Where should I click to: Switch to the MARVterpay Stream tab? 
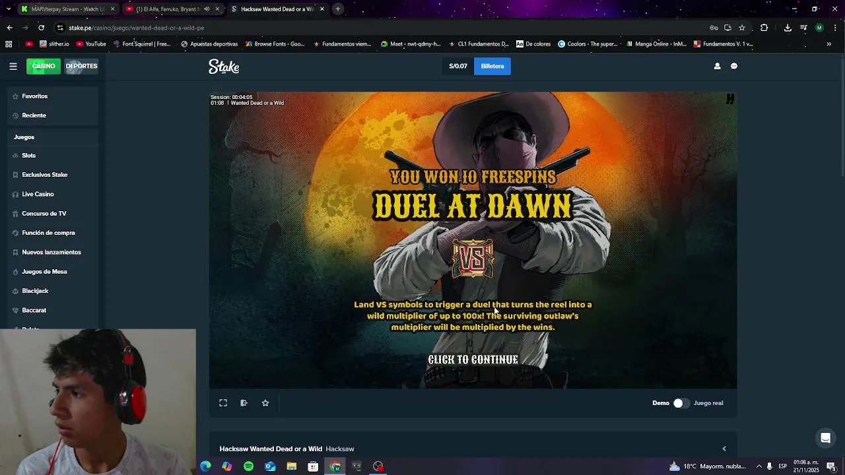pyautogui.click(x=67, y=9)
